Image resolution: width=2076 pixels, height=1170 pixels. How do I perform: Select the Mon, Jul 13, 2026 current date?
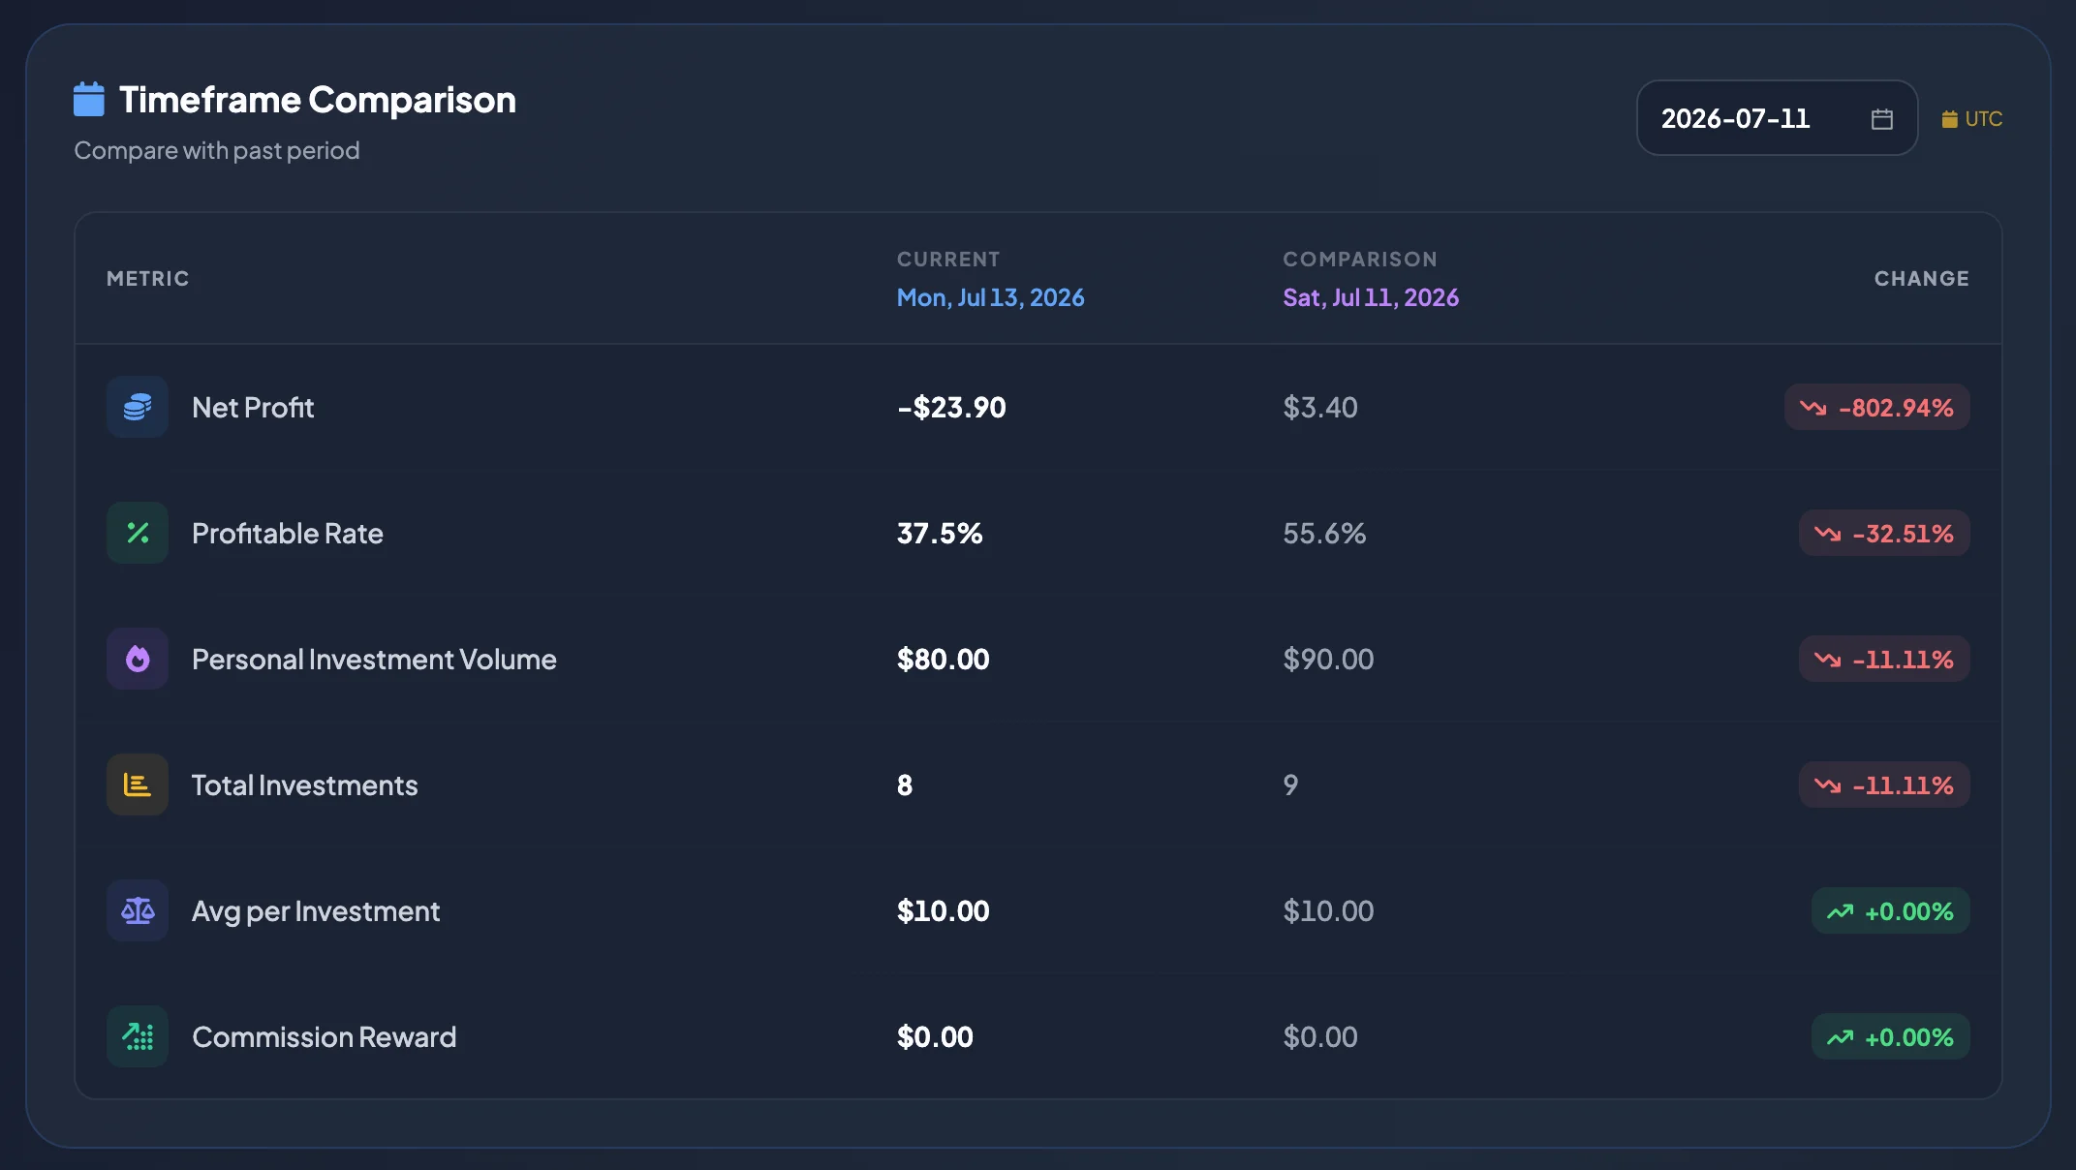pos(990,297)
